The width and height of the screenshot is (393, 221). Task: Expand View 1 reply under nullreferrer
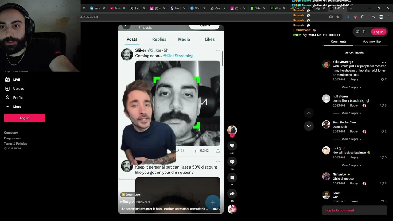[352, 113]
